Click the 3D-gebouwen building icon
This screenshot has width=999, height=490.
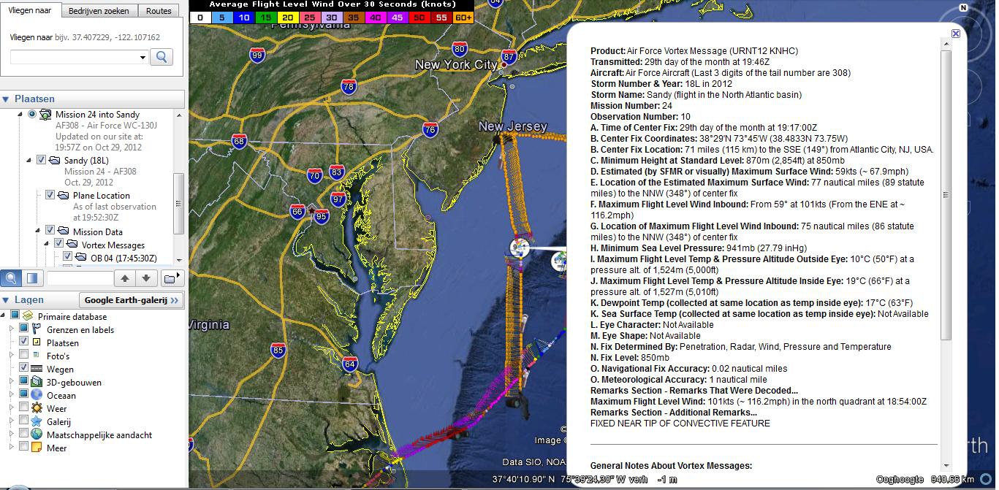37,382
